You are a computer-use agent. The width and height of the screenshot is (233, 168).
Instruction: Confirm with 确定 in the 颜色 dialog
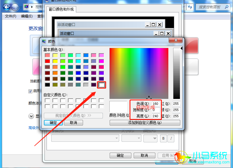(53, 123)
